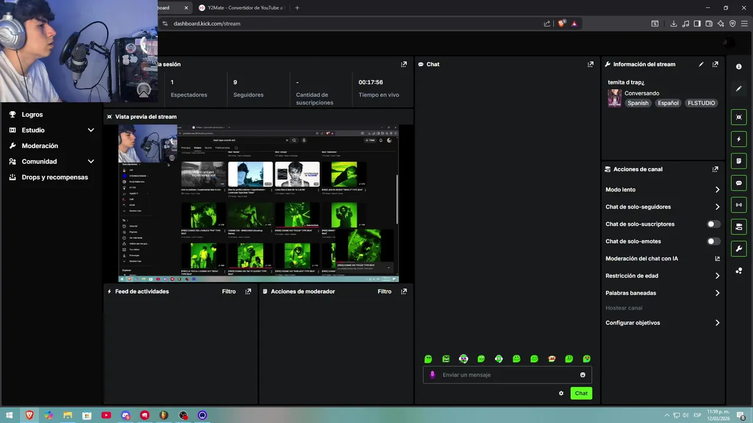Pop out Información del stream panel
Viewport: 753px width, 423px height.
[x=715, y=65]
